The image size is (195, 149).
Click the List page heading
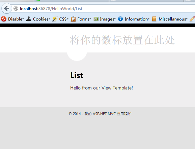pos(77,75)
